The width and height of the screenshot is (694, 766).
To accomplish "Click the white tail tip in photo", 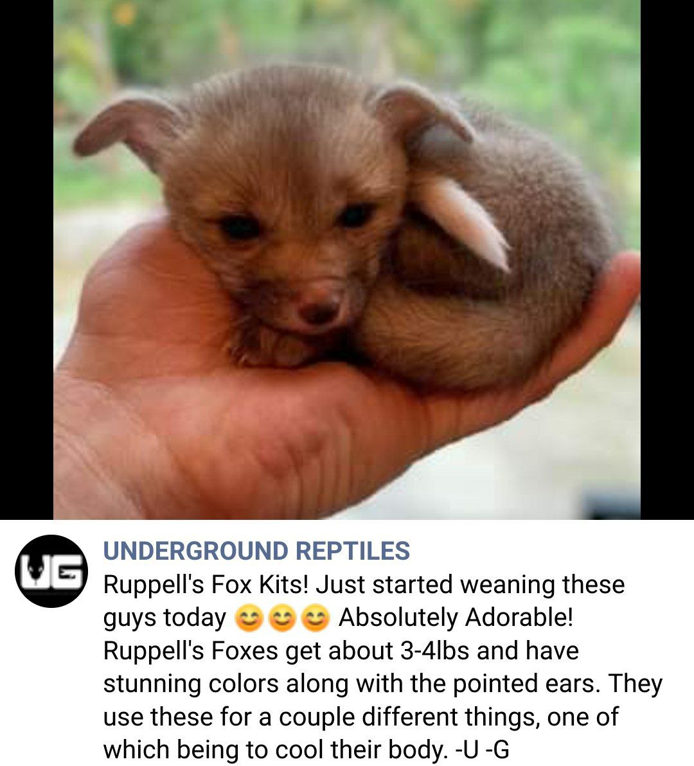I will (x=464, y=221).
